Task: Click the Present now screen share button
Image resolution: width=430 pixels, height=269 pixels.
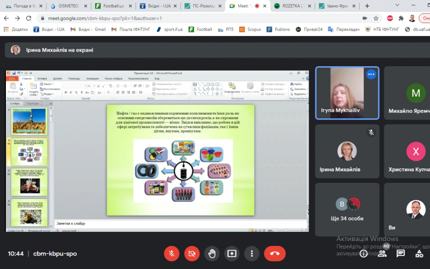Action: [232, 253]
